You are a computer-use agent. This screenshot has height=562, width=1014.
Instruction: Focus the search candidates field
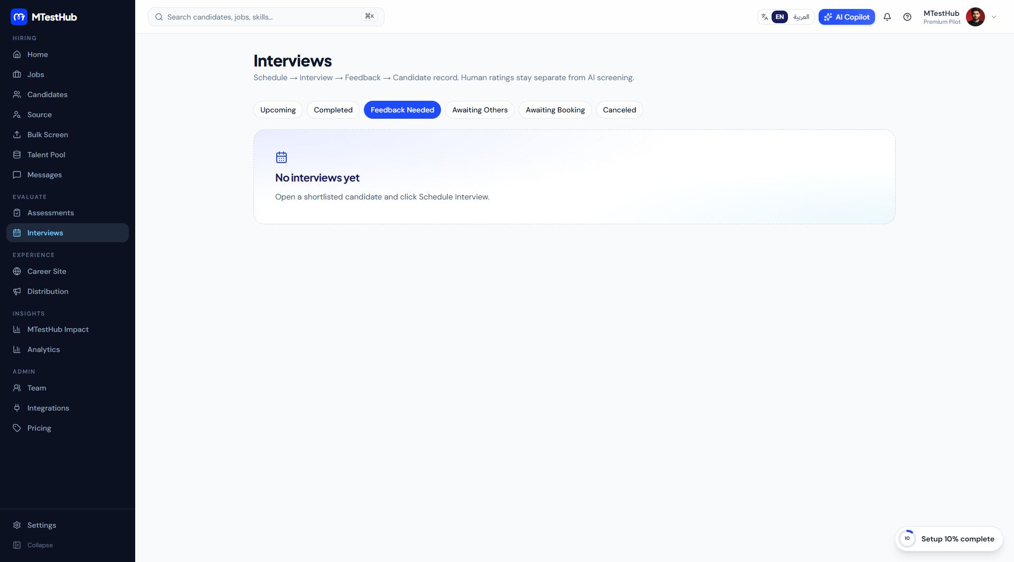coord(266,17)
